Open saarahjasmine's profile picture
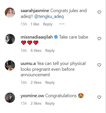This screenshot has width=106, height=113. [x=10, y=13]
